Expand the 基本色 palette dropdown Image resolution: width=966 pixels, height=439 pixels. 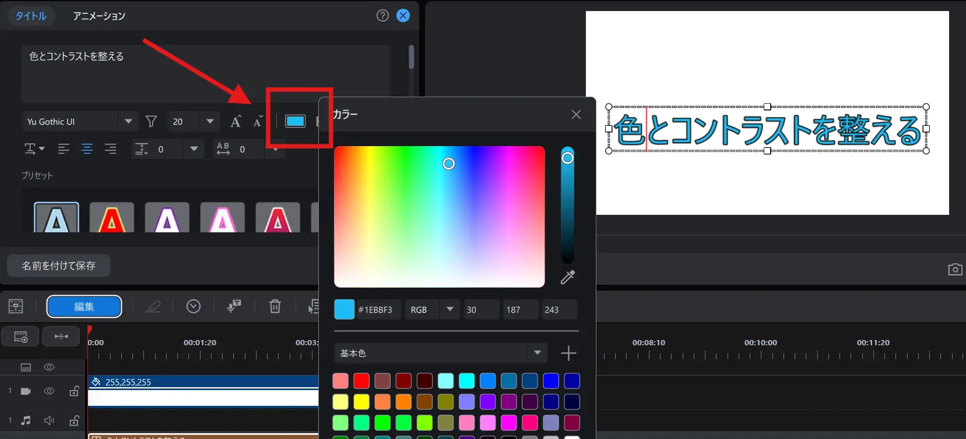pyautogui.click(x=538, y=353)
